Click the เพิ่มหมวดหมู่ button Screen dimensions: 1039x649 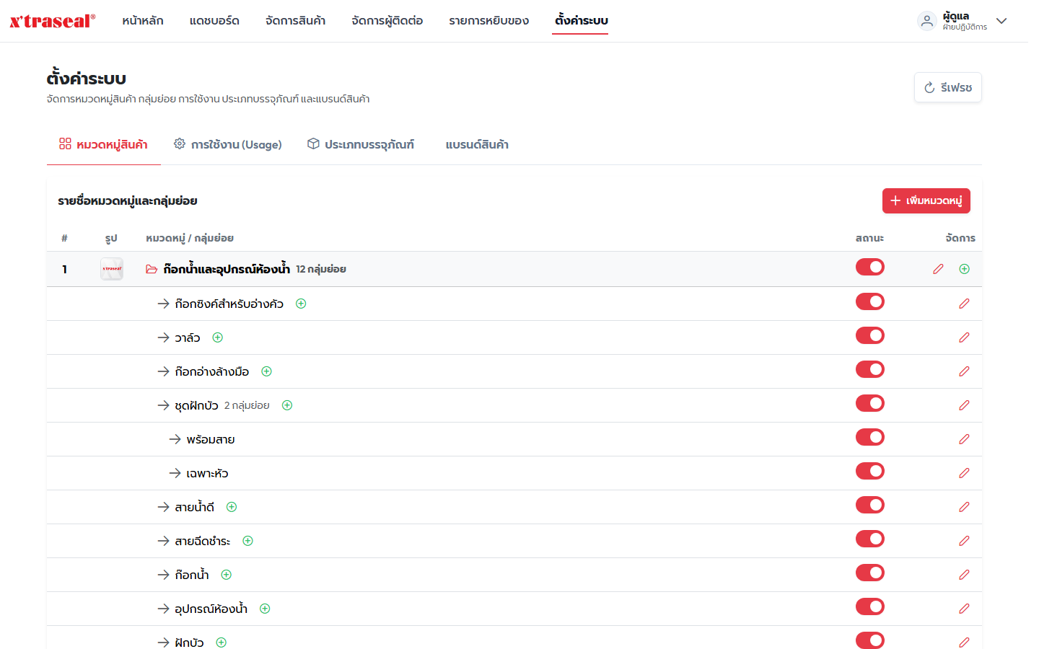(926, 200)
